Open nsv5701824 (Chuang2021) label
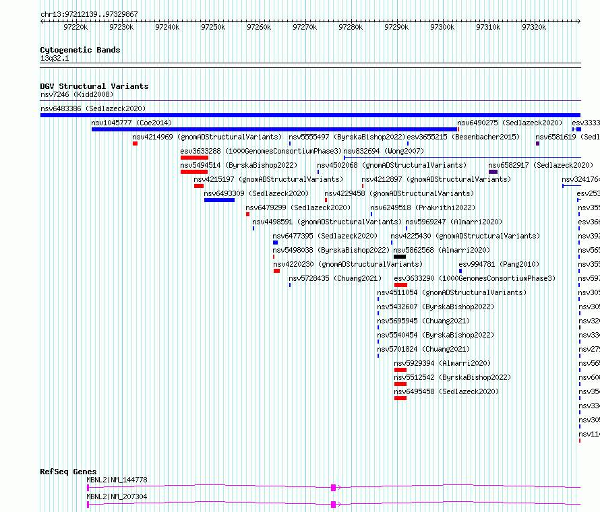The width and height of the screenshot is (600, 512). click(x=423, y=349)
